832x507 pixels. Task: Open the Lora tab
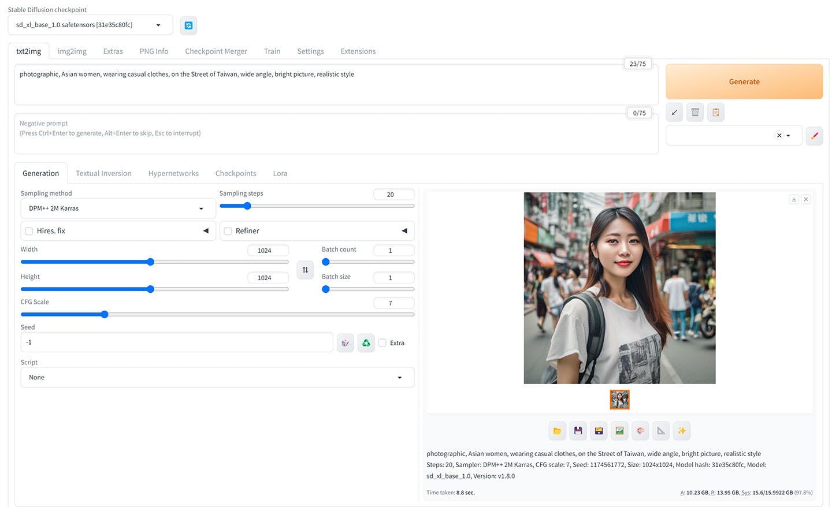(x=280, y=173)
